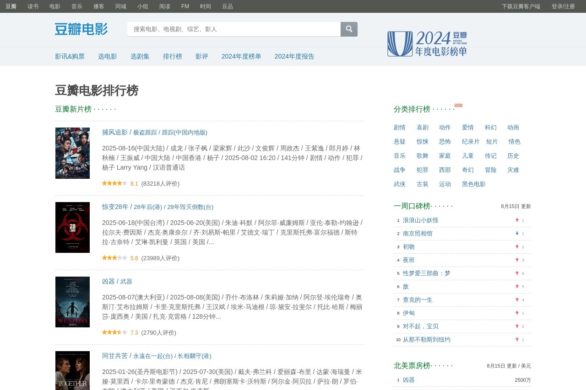
Task: Open 读书 in top bar
Action: (x=33, y=6)
